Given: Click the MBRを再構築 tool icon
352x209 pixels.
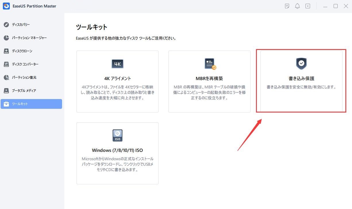Looking at the screenshot, I should pyautogui.click(x=210, y=64).
